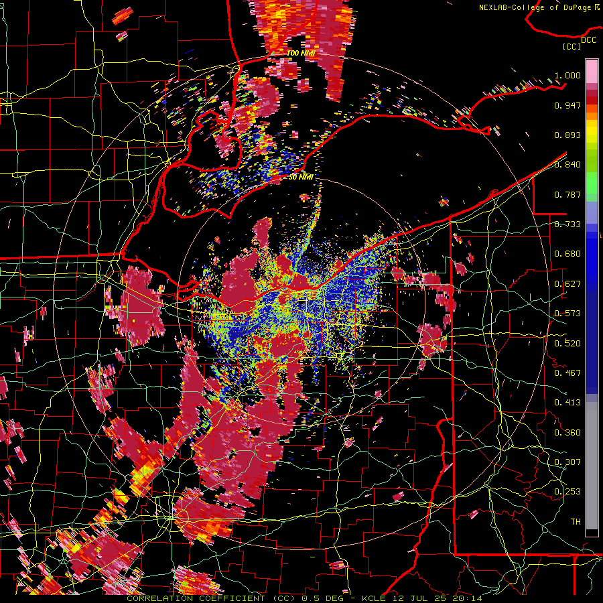603x603 pixels.
Task: Click the [CC] units label
Action: click(572, 47)
